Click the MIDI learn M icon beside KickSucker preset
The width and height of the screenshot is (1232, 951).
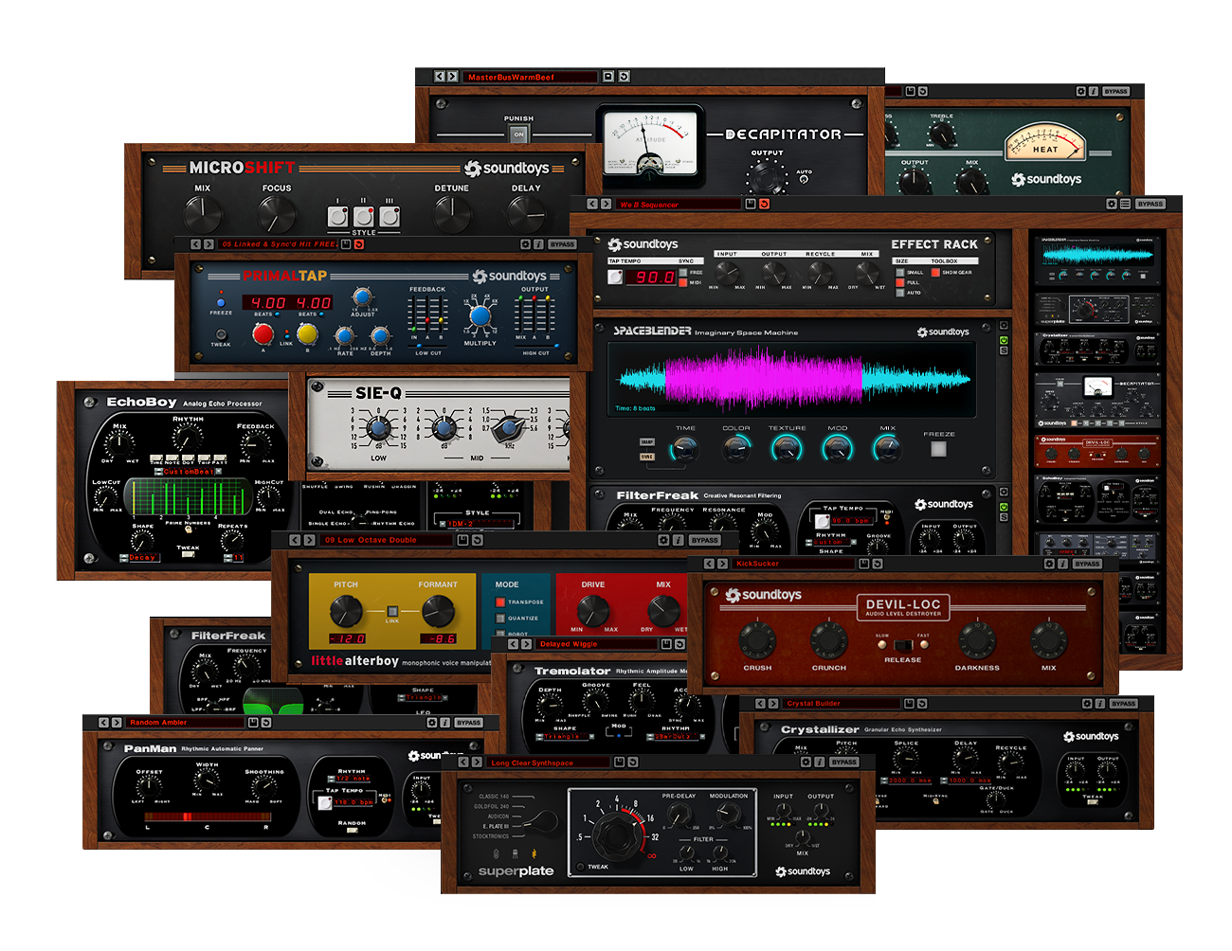coord(864,565)
